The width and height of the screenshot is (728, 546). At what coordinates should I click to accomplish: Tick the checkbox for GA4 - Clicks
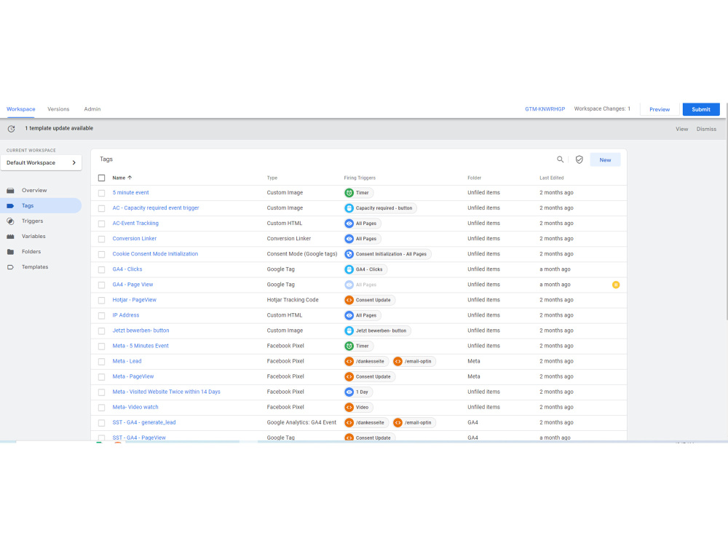[x=102, y=269]
